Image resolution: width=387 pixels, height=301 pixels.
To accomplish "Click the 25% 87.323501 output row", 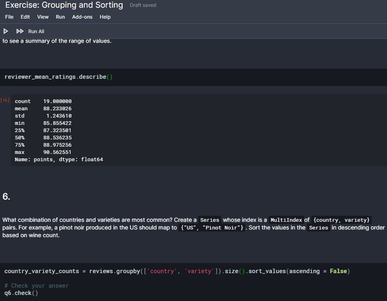I will [43, 131].
